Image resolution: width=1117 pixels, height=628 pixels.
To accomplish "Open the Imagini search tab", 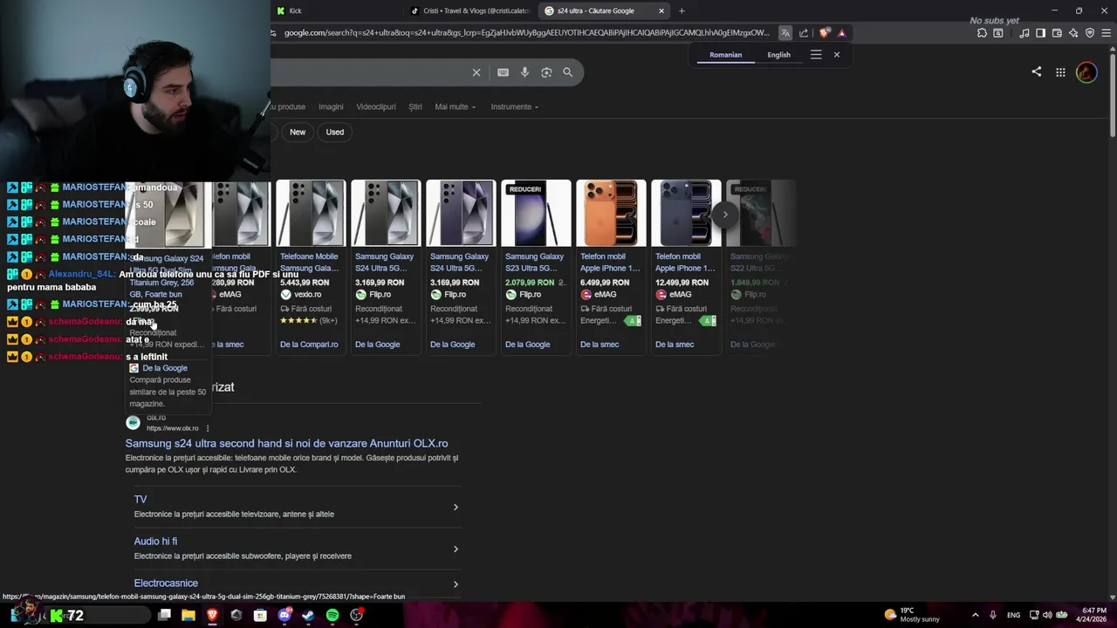I will (x=331, y=106).
